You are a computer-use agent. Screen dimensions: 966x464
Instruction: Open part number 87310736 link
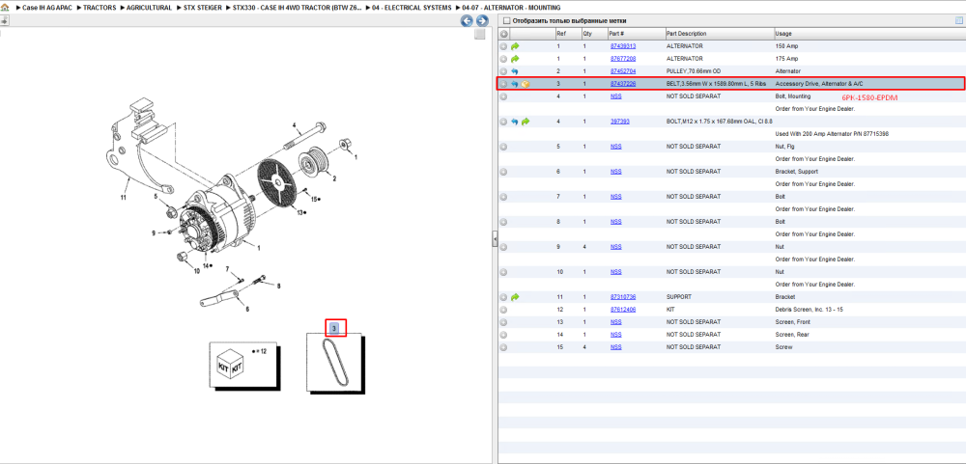coord(623,297)
